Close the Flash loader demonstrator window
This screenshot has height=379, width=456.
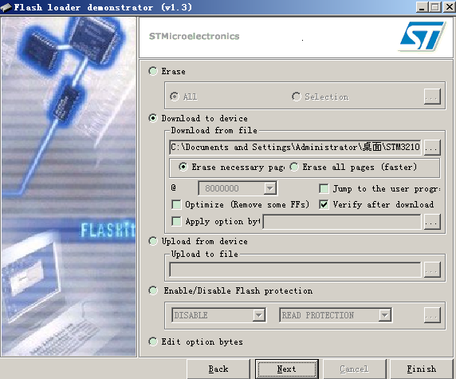[x=449, y=6]
